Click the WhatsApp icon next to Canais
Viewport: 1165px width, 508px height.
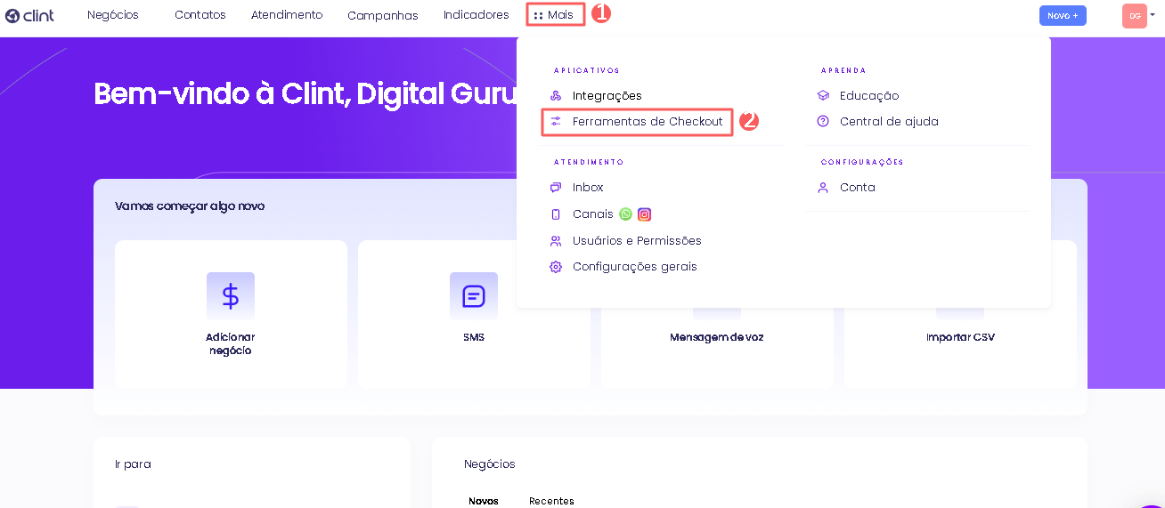click(x=625, y=214)
